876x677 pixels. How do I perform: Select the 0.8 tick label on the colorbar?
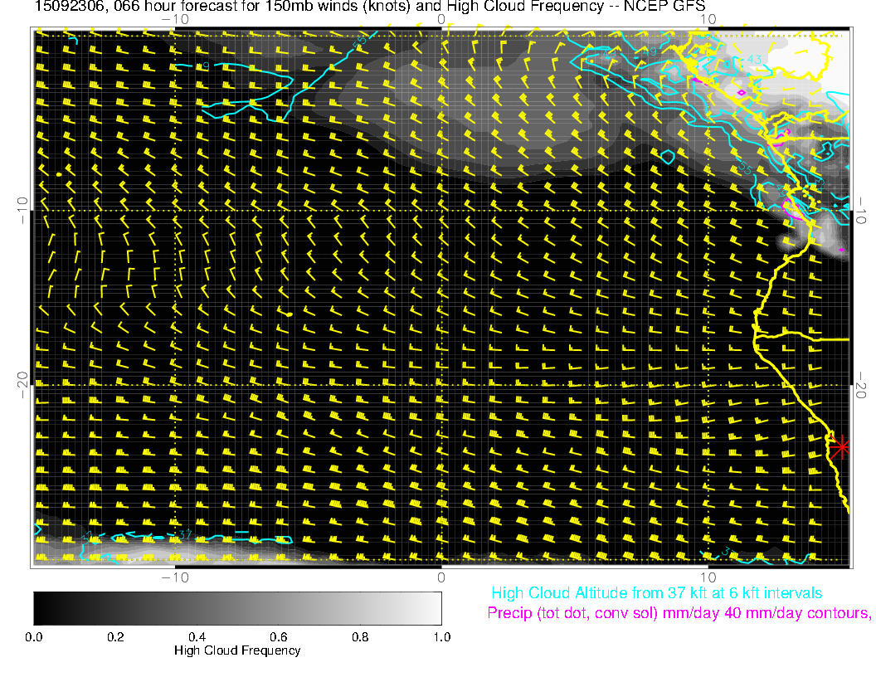click(359, 637)
